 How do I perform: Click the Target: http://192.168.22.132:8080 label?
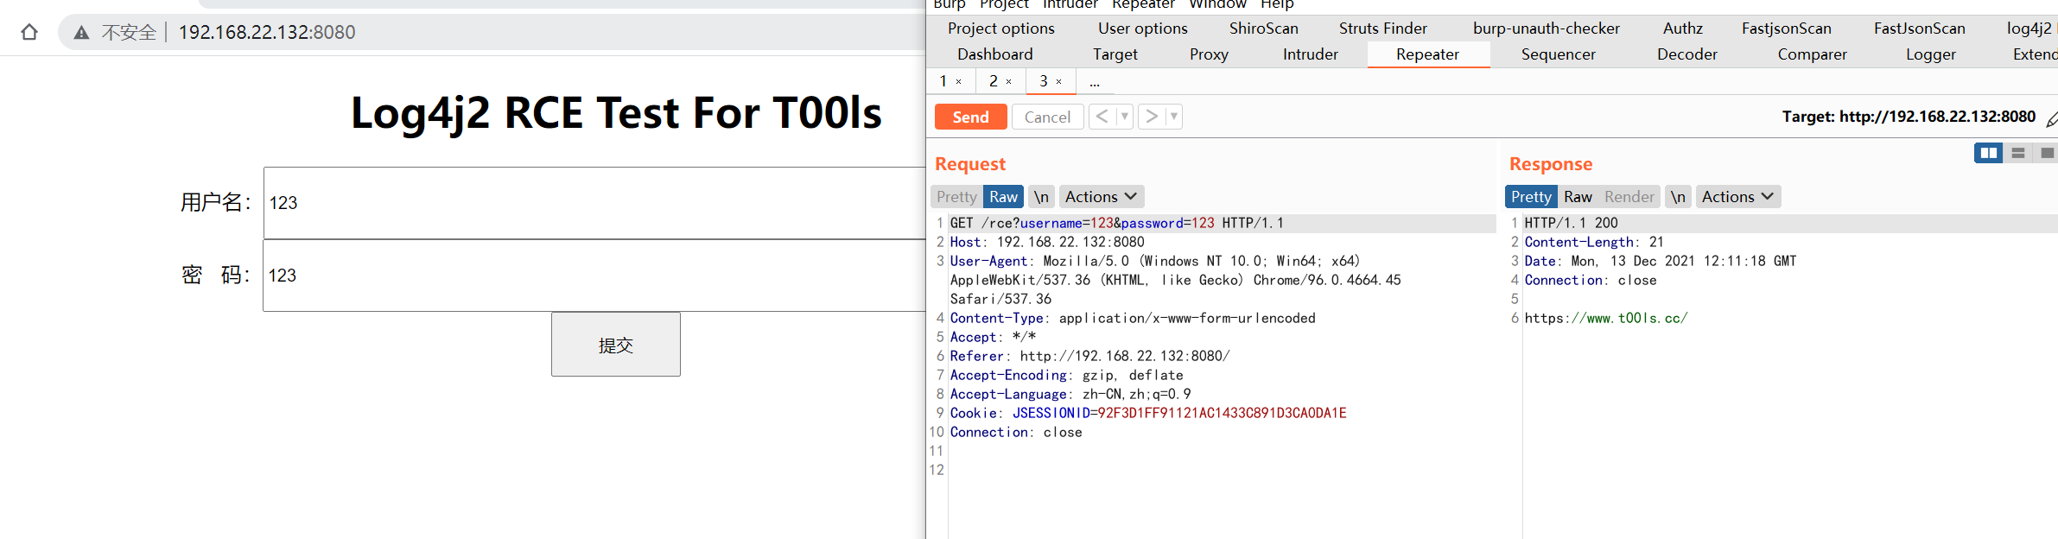tap(1909, 117)
